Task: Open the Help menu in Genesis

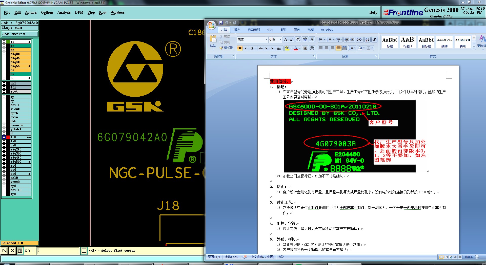Action: pos(373,12)
